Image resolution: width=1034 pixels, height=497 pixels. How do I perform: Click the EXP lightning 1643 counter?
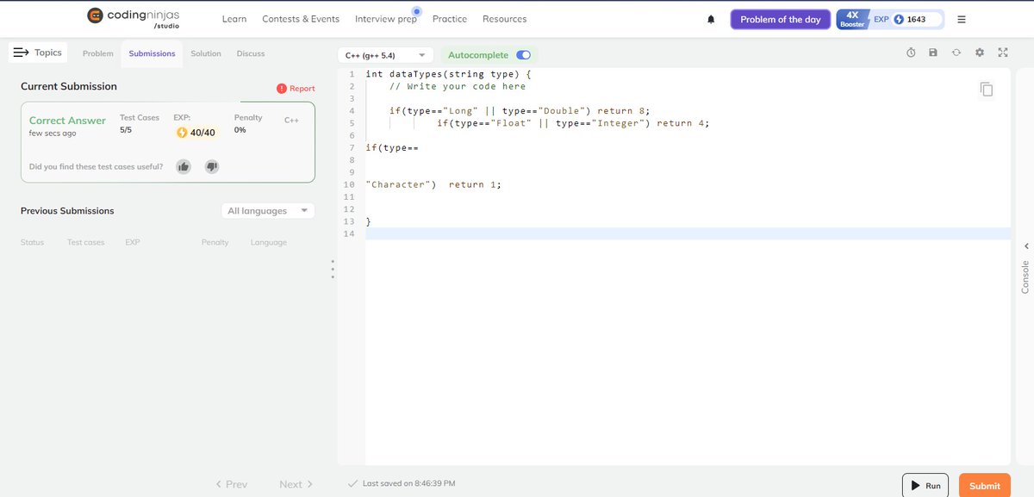click(906, 19)
